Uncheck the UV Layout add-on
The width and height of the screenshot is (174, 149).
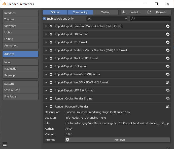[51, 66]
